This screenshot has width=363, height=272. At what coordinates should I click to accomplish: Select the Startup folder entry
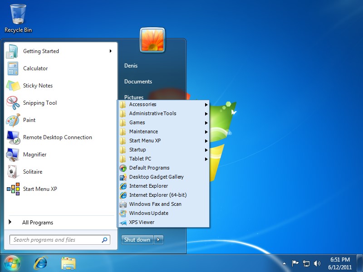pyautogui.click(x=164, y=150)
